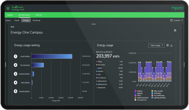189x110 pixels.
Task: Toggle HVAC series in chart legend
Action: click(138, 95)
